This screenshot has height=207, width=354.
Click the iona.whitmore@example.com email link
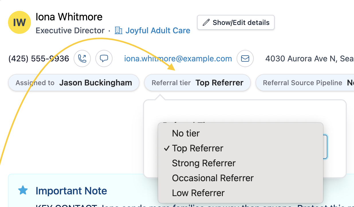click(178, 59)
